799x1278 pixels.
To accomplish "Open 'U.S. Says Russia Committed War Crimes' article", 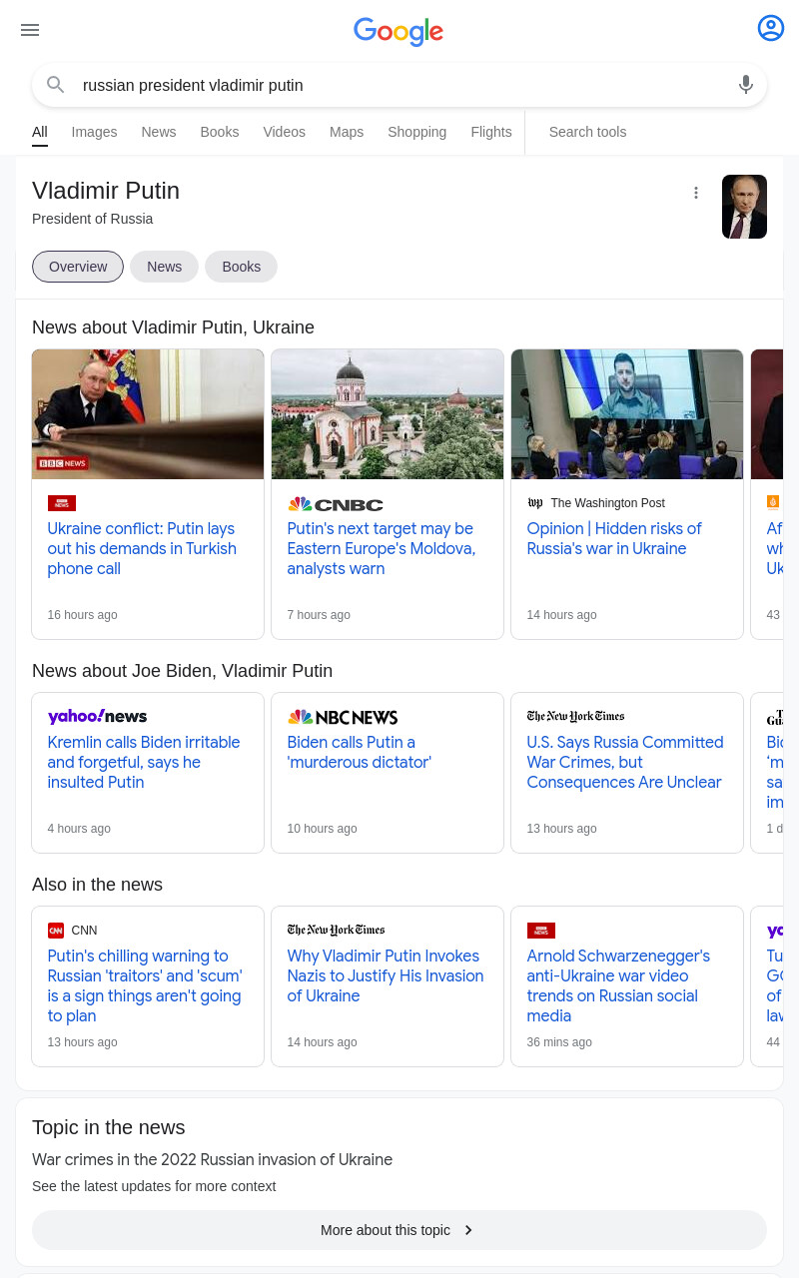I will [x=625, y=763].
